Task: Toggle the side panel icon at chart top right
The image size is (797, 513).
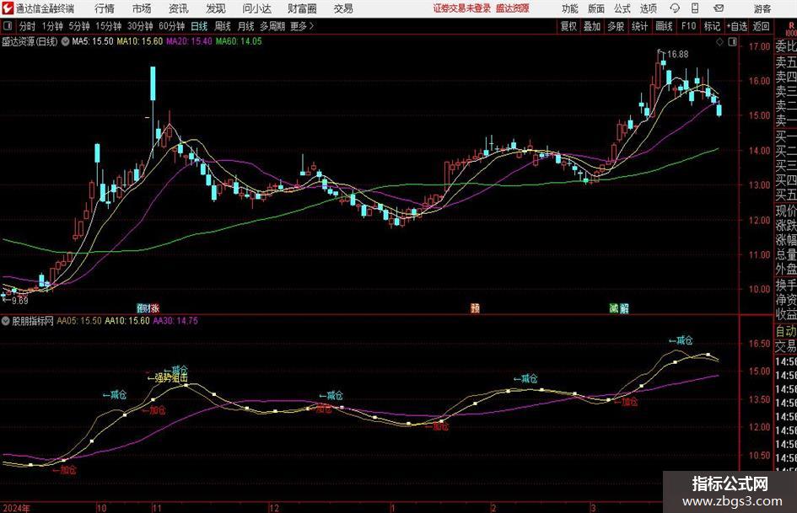Action: tap(732, 42)
